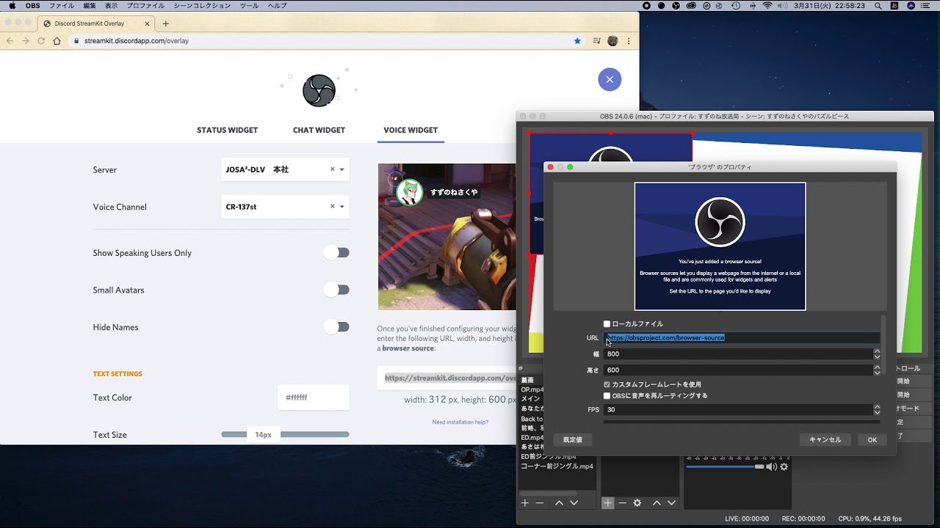Toggle the Hide Names switch
Image resolution: width=940 pixels, height=528 pixels.
click(x=337, y=327)
